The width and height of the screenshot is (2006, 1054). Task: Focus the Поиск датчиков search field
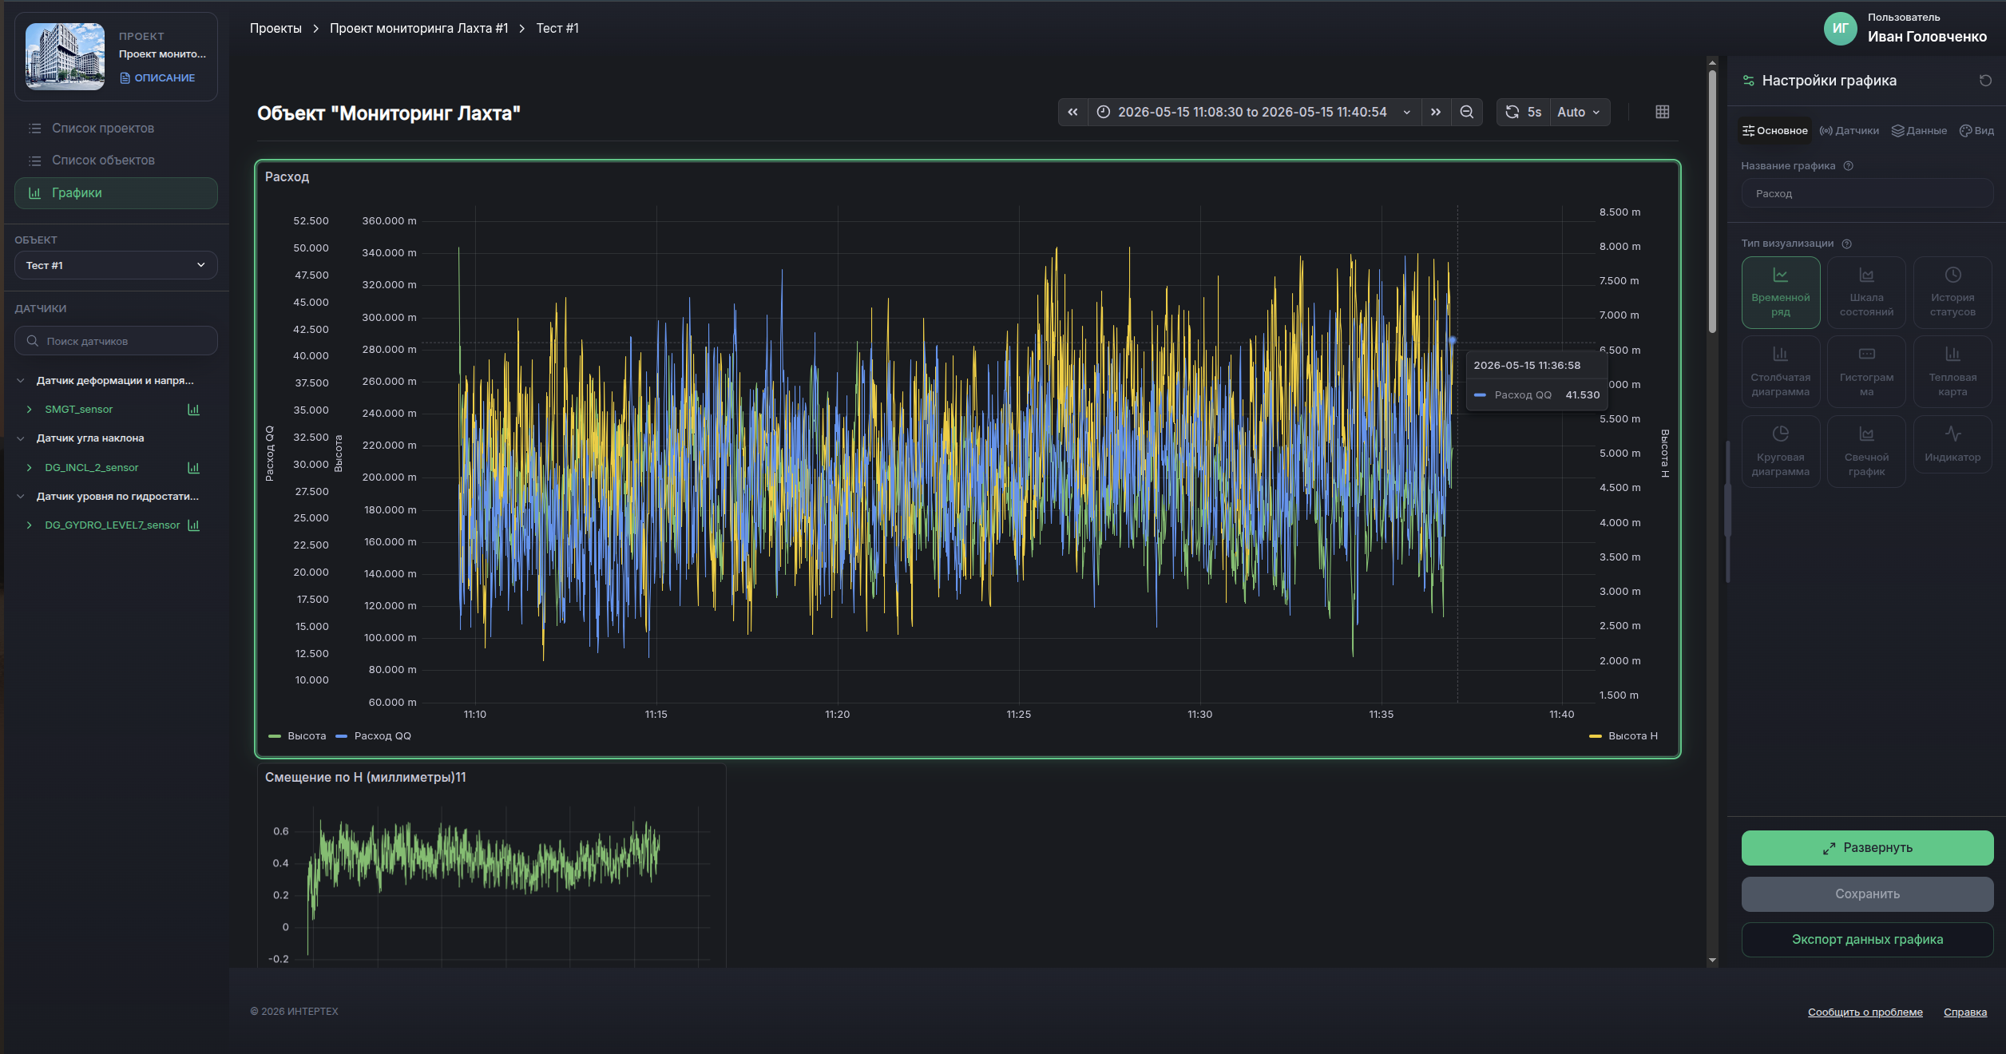click(116, 341)
